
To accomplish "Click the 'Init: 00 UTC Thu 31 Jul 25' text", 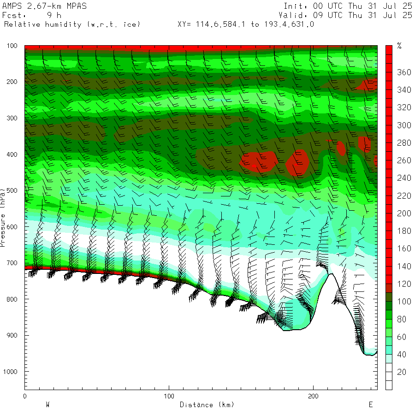I will pos(348,6).
